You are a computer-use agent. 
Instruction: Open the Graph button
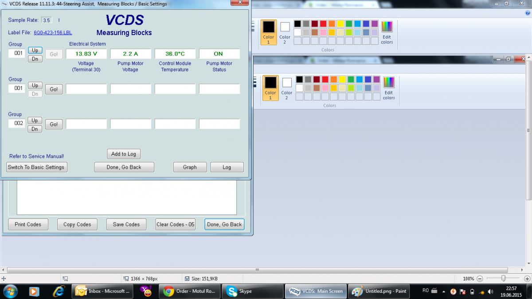pos(190,167)
